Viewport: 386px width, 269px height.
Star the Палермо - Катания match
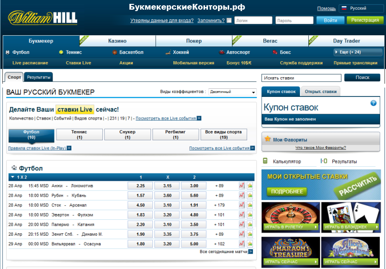pyautogui.click(x=250, y=225)
